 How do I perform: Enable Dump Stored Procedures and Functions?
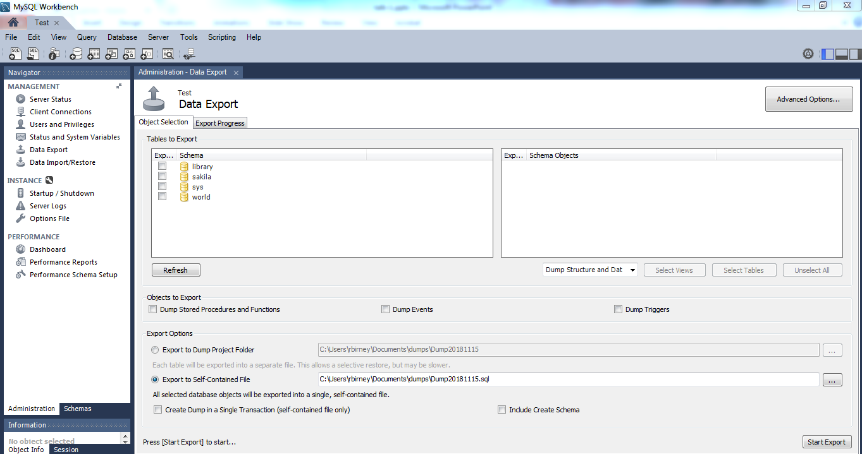coord(152,309)
